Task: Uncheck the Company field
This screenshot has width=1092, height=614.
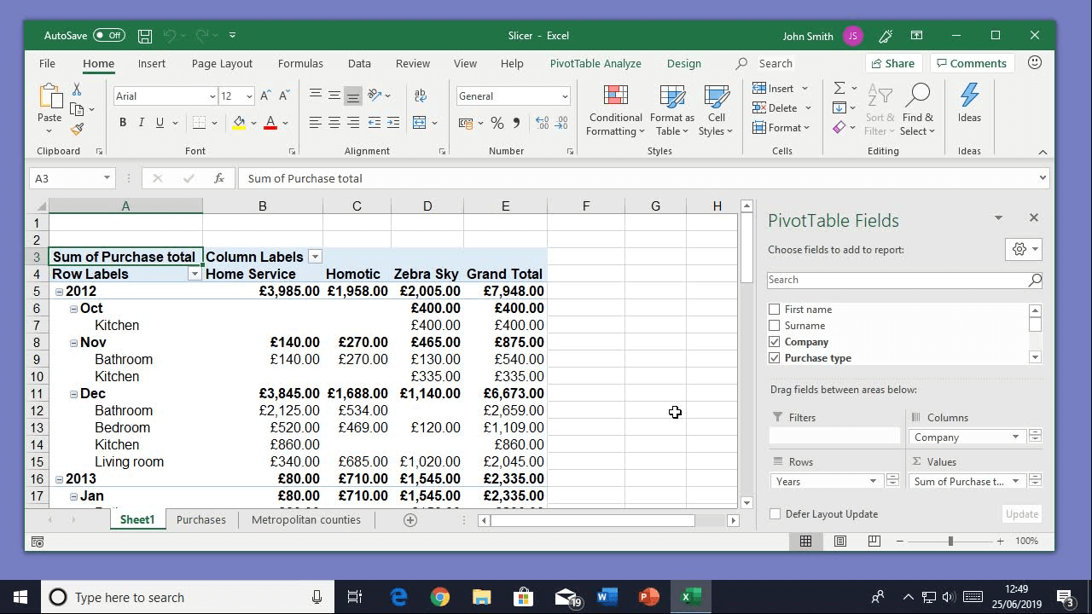Action: [x=774, y=341]
